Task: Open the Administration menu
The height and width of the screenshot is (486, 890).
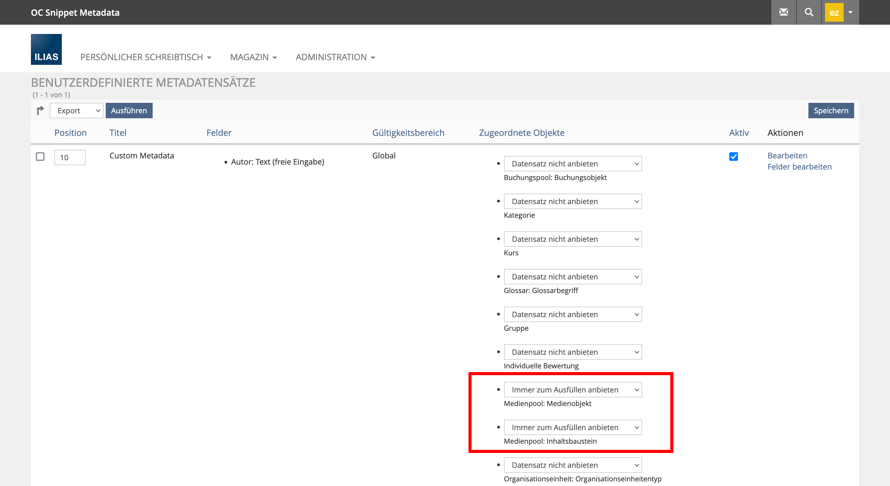Action: click(335, 57)
